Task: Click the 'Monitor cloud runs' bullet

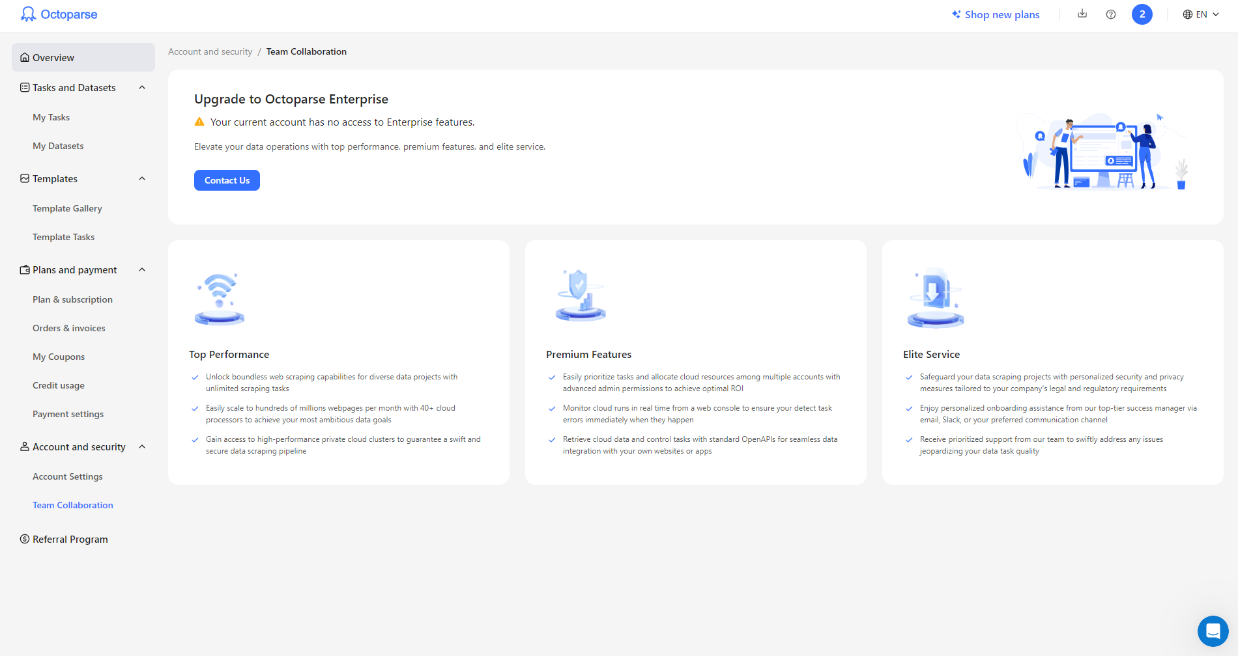Action: tap(698, 414)
